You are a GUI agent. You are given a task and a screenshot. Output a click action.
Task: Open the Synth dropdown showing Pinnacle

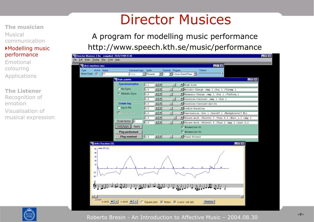point(161,74)
